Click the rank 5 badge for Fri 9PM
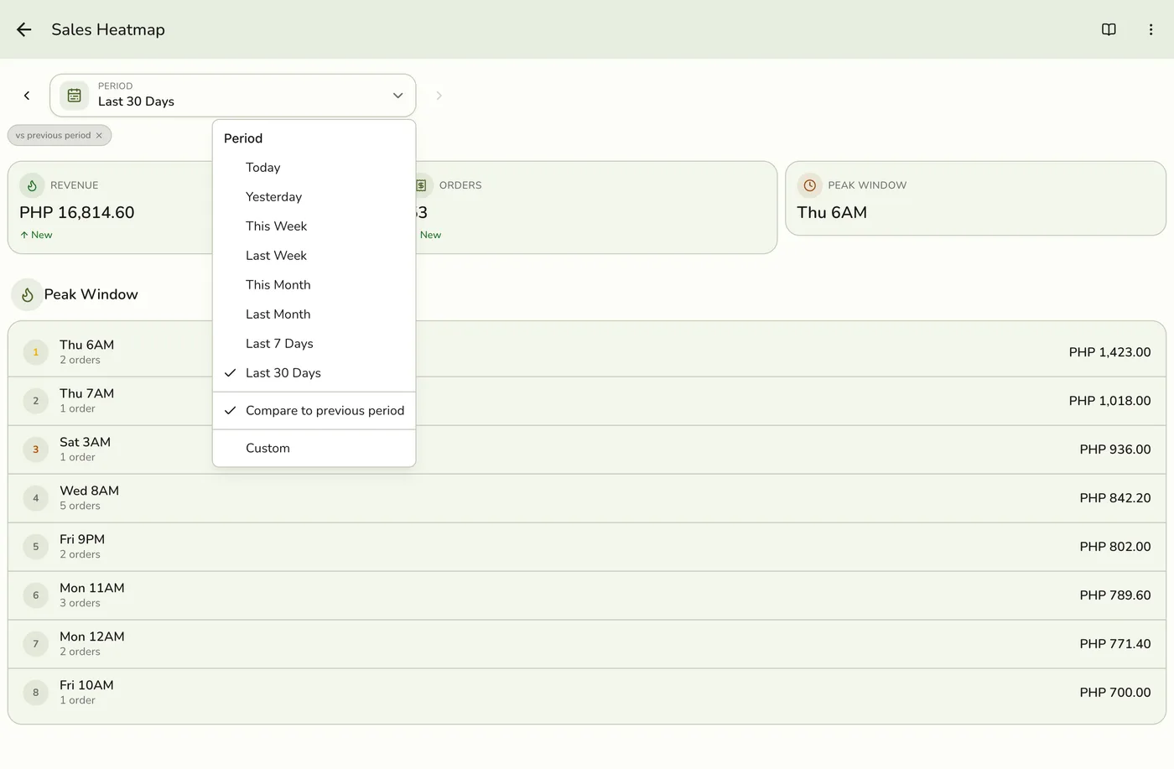This screenshot has height=769, width=1174. [35, 547]
